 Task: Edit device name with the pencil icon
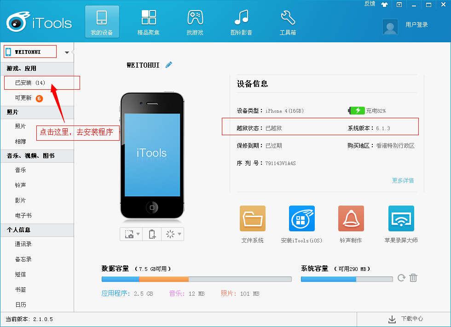(x=169, y=65)
